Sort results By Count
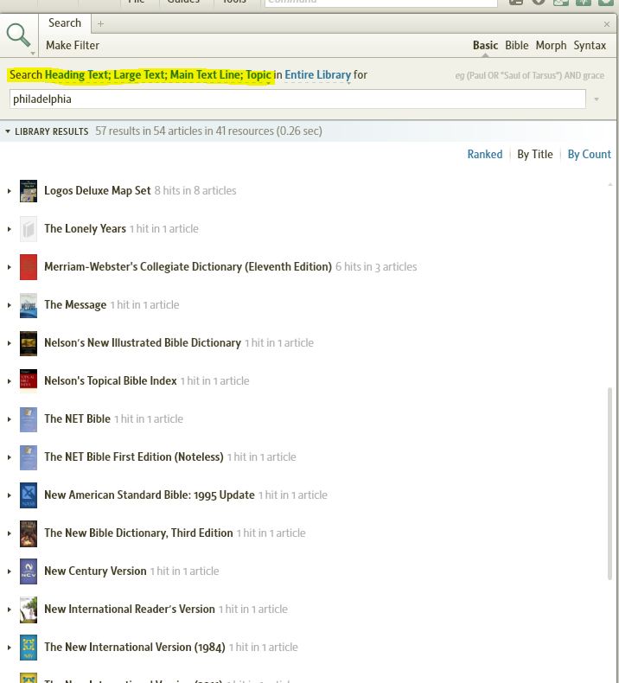 [589, 154]
